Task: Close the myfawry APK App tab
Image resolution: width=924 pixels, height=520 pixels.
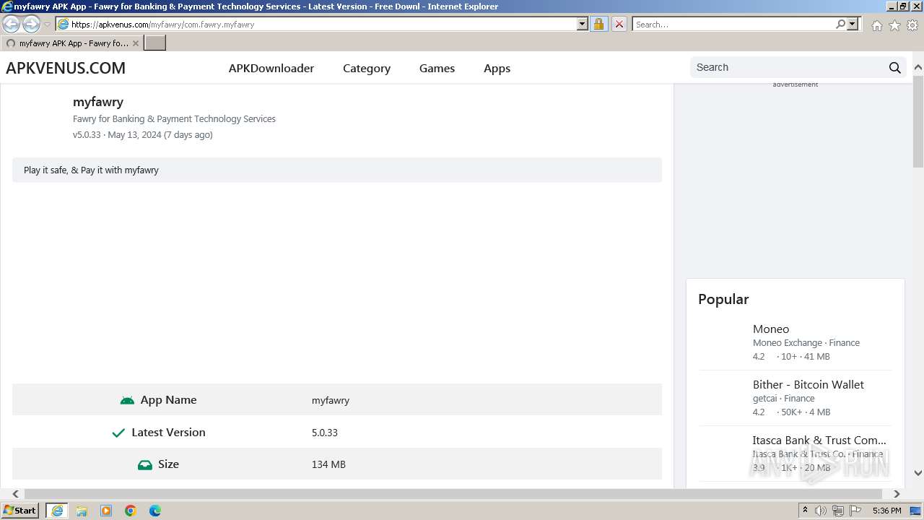Action: click(135, 43)
